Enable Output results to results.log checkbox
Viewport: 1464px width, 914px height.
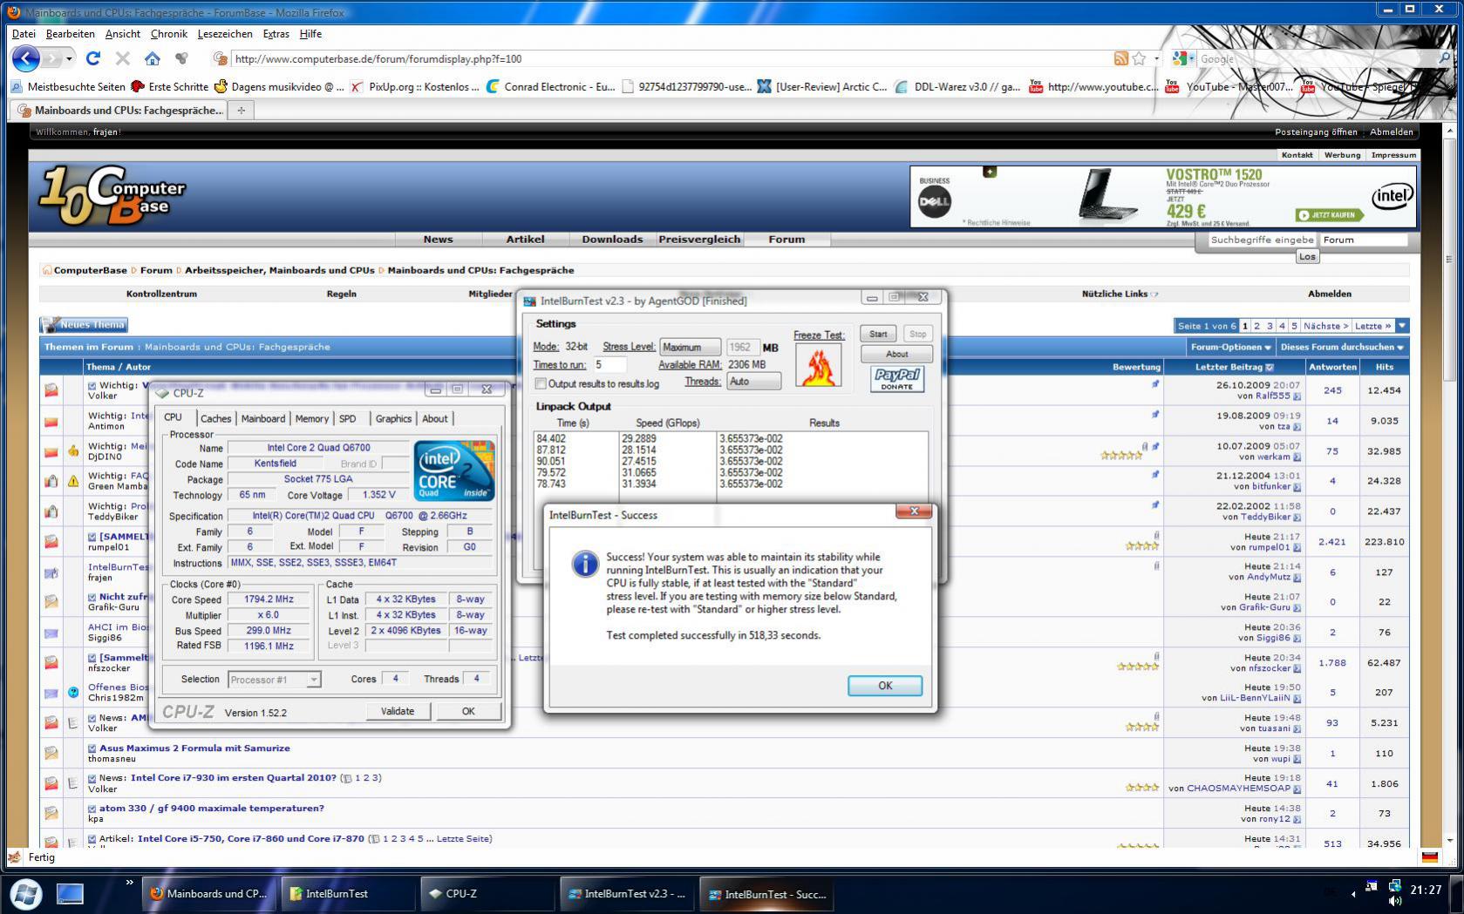click(541, 383)
